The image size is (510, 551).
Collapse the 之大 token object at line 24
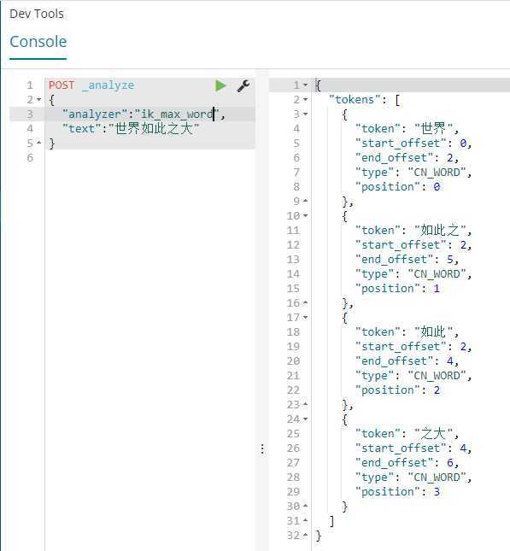(305, 419)
